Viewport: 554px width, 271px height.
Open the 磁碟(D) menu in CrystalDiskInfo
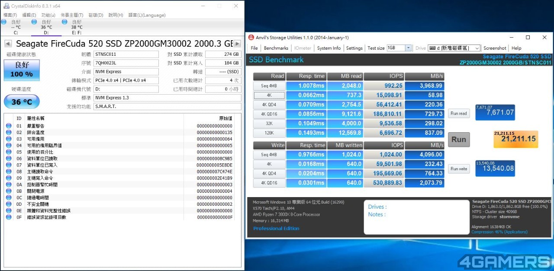(96, 15)
